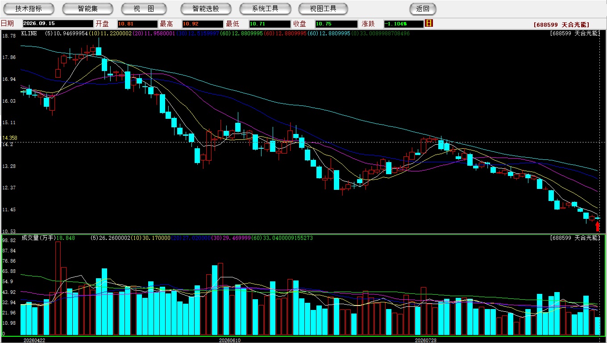Viewport: 607px width, 343px height.
Task: Click the MA20 value 11.9580001
Action: point(160,33)
